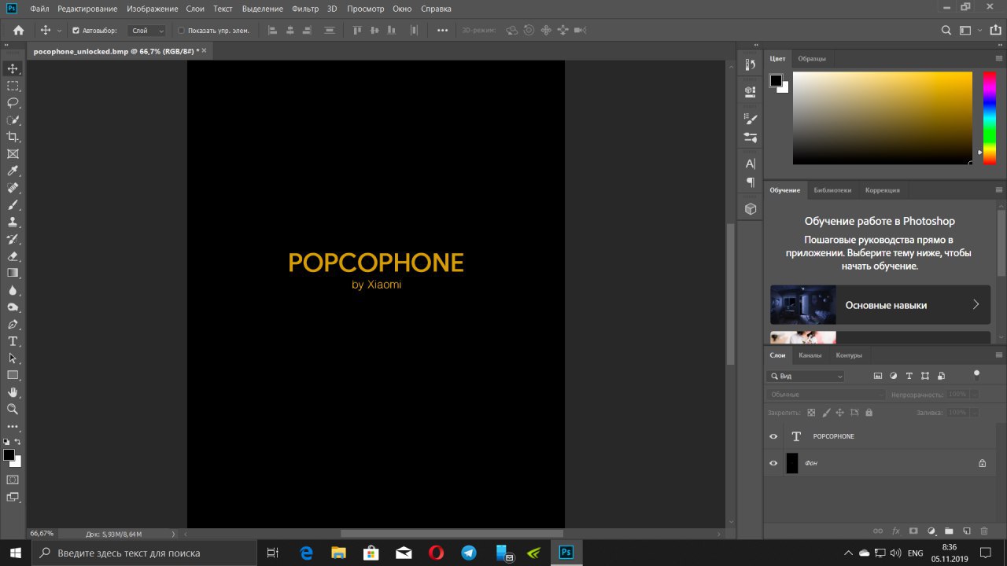Screen dimensions: 1007x566
Task: Switch to the Библиотеки tab
Action: tap(832, 189)
